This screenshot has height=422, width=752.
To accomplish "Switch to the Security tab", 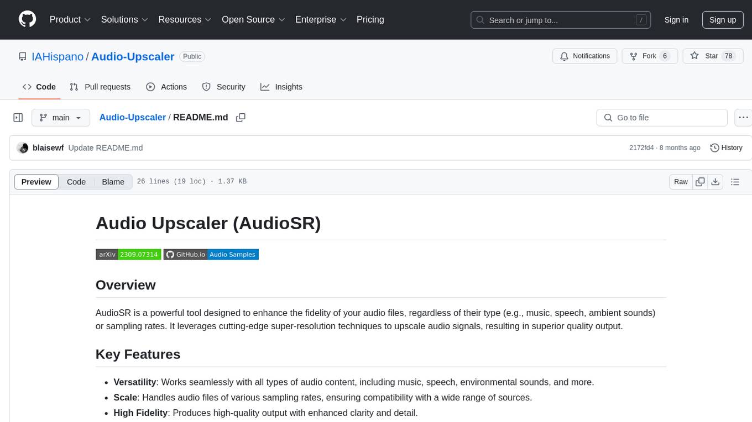I will [224, 87].
